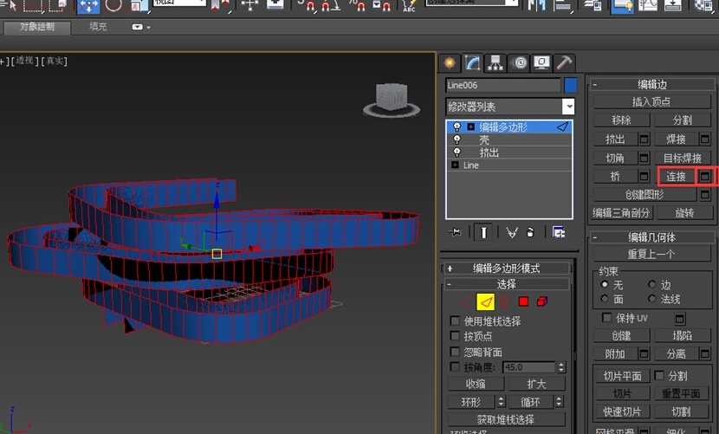Image resolution: width=719 pixels, height=434 pixels.
Task: Select Element sub-object level icon
Action: 542,301
